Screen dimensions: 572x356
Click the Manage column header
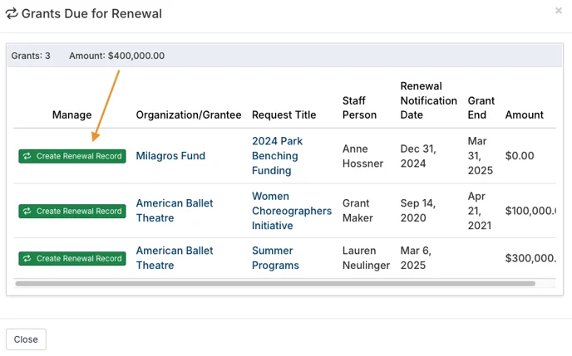pyautogui.click(x=71, y=115)
